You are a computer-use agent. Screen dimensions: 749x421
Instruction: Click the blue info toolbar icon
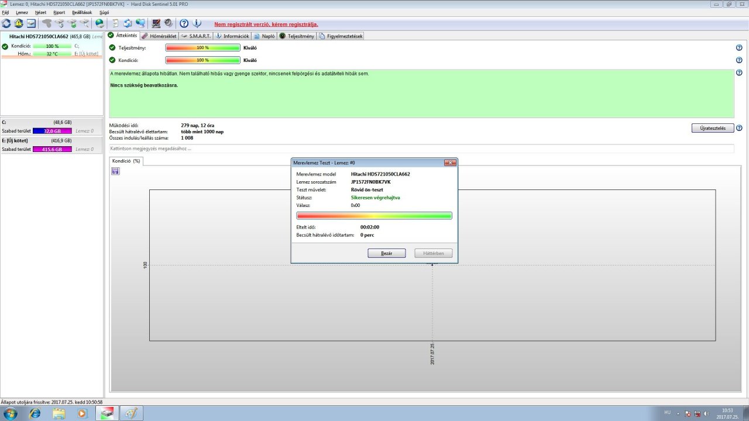[197, 23]
